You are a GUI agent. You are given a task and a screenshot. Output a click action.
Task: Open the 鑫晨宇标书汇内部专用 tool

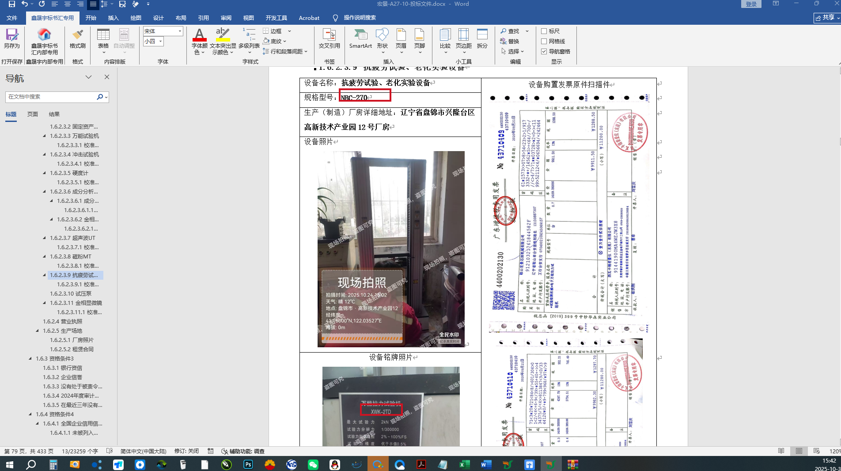pos(44,42)
